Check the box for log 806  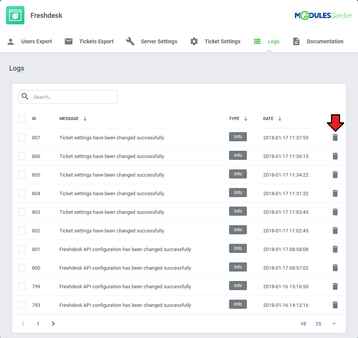pyautogui.click(x=22, y=156)
